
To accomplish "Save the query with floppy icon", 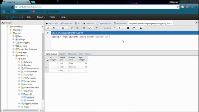I will click(54, 28).
